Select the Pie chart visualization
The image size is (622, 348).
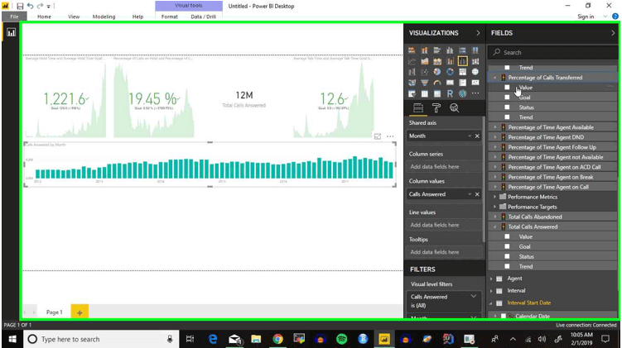[x=437, y=72]
